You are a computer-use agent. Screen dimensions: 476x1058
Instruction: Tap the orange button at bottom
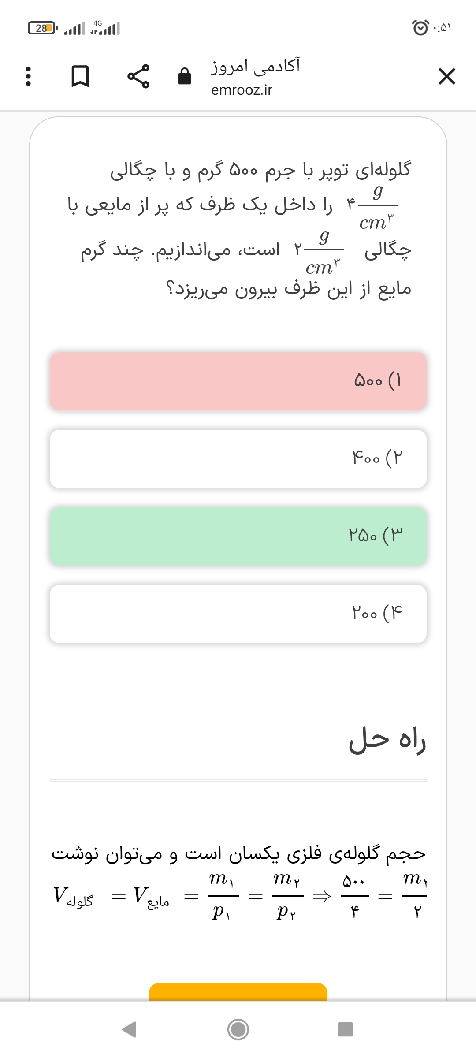click(238, 992)
